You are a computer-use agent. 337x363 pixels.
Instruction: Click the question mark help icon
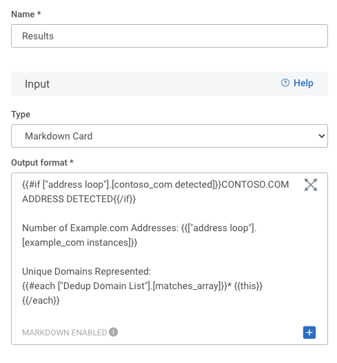(x=285, y=83)
